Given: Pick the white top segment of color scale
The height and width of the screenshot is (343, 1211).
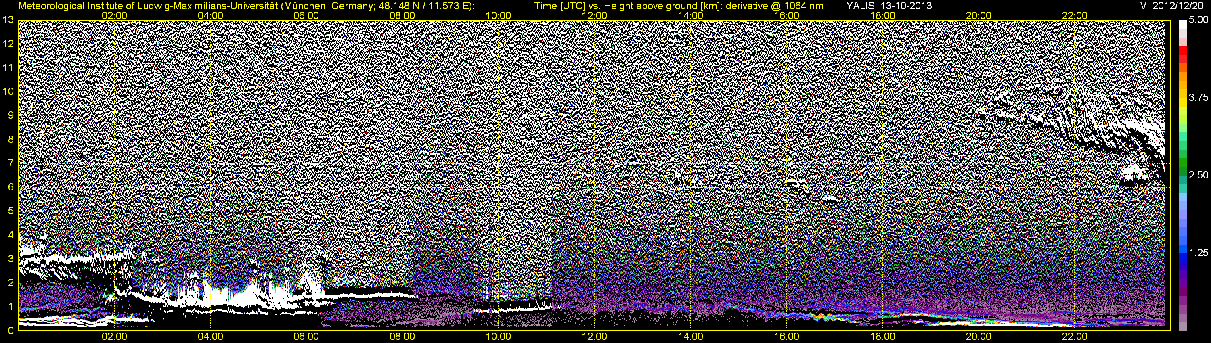Looking at the screenshot, I should [1183, 25].
